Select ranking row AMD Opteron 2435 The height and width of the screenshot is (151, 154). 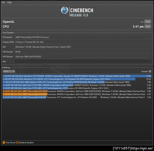77,82
